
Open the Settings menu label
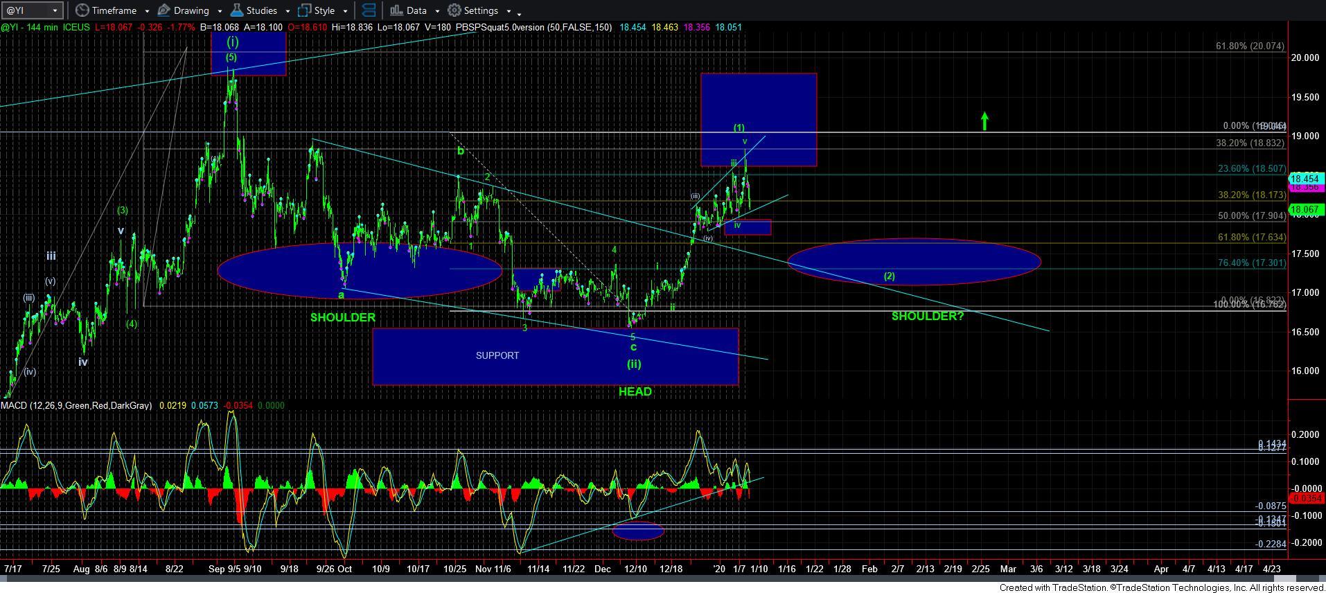point(481,10)
